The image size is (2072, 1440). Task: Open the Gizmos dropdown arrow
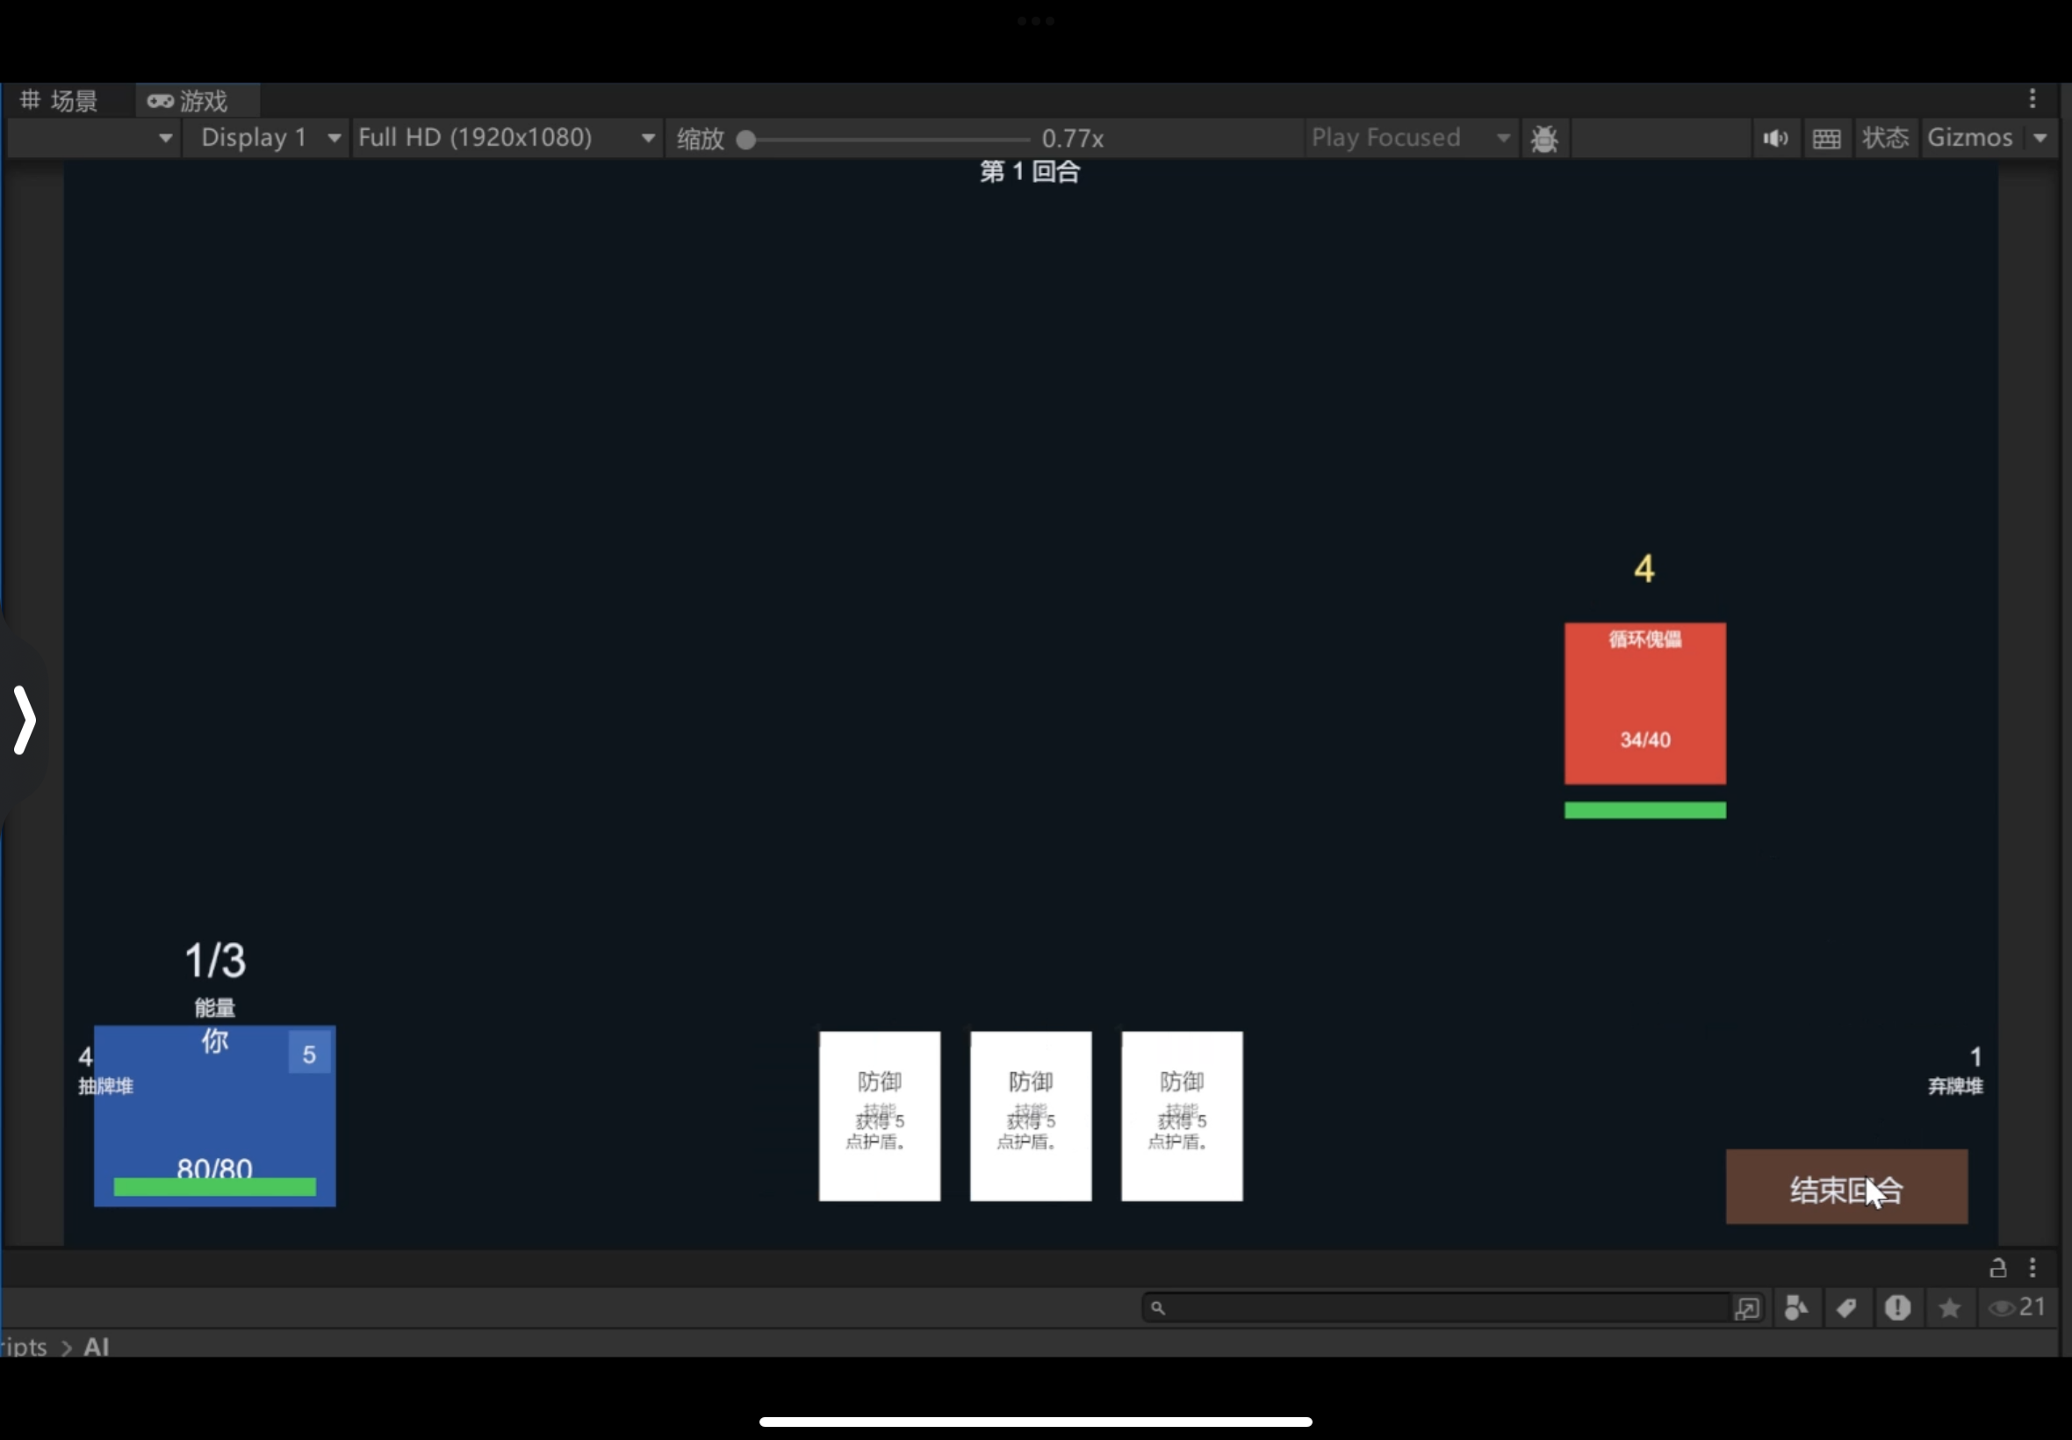click(2040, 138)
